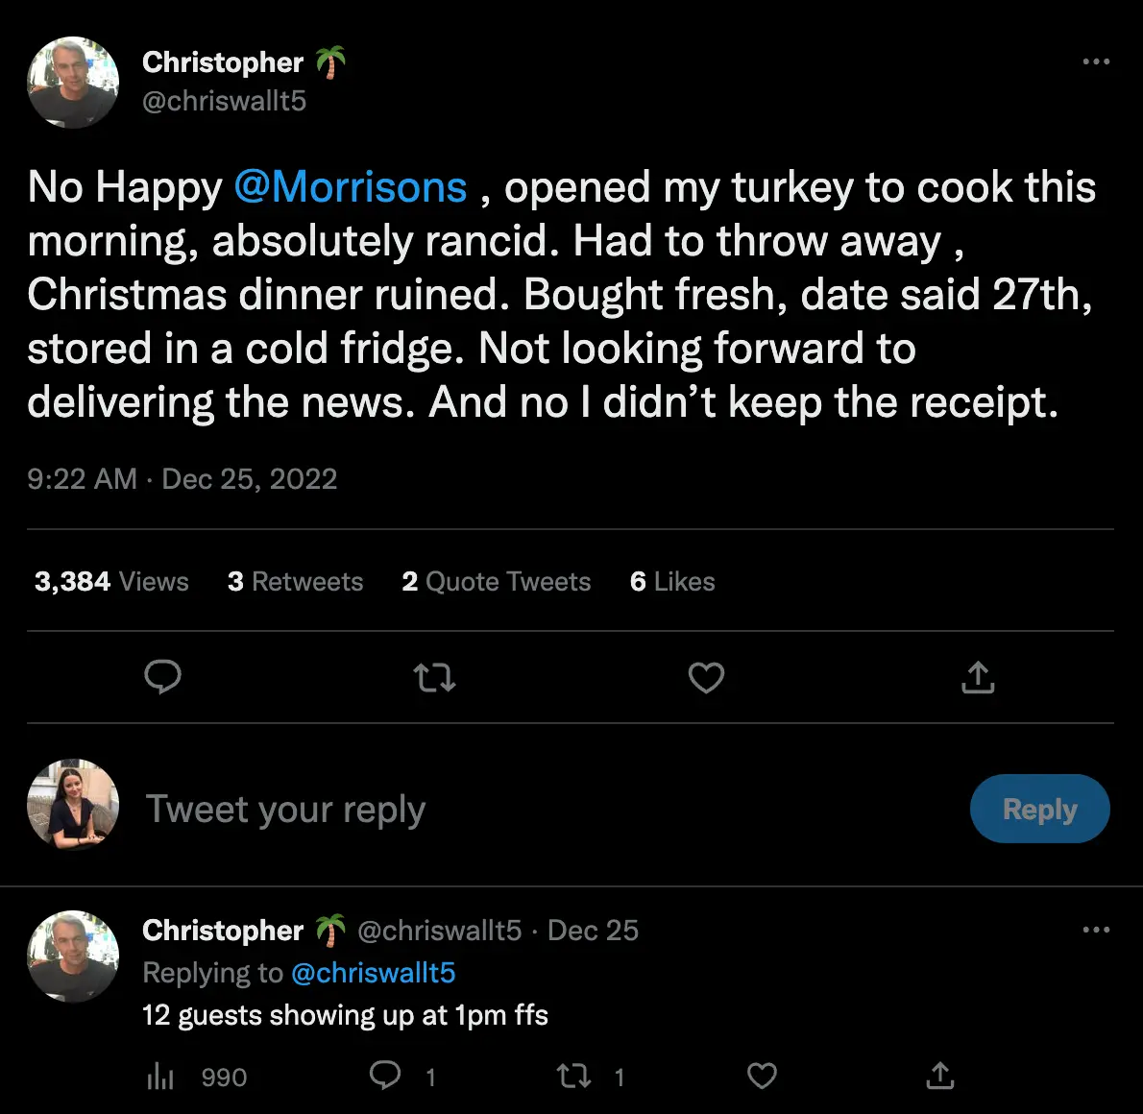Like the '12 guests' reply tweet

coord(762,1077)
